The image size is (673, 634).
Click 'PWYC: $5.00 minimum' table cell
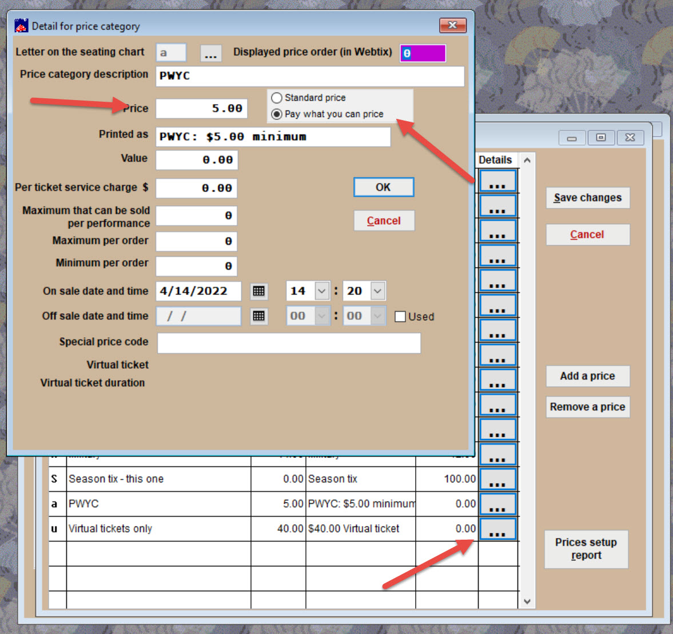pyautogui.click(x=361, y=504)
